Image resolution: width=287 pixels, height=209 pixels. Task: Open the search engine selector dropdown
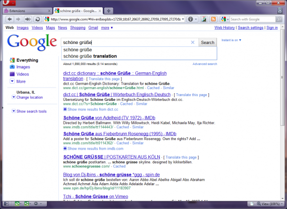click(225, 19)
